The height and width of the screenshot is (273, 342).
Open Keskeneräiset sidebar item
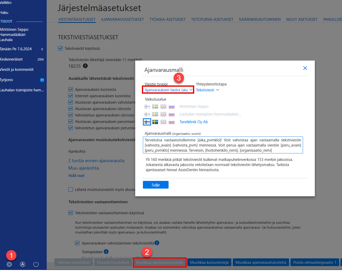click(11, 59)
